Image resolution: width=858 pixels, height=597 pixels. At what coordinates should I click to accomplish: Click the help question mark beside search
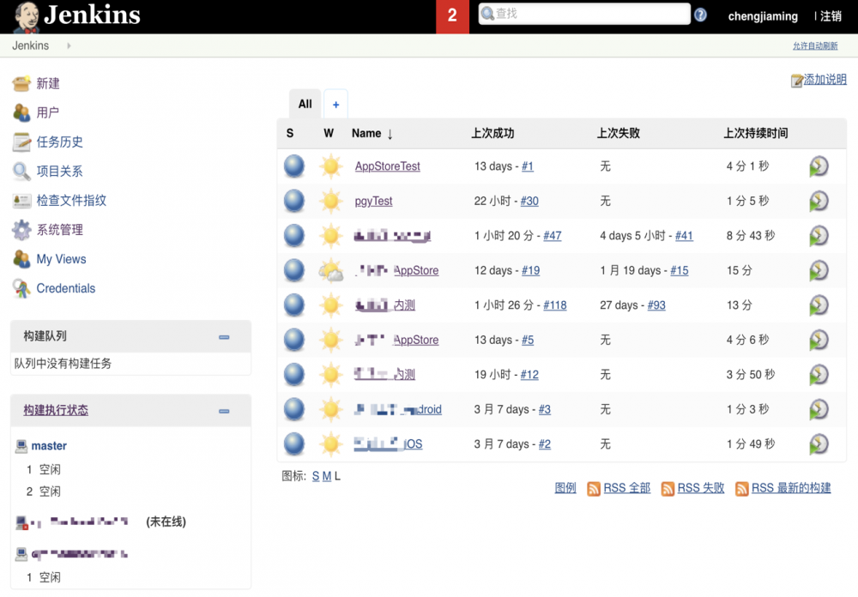[700, 15]
